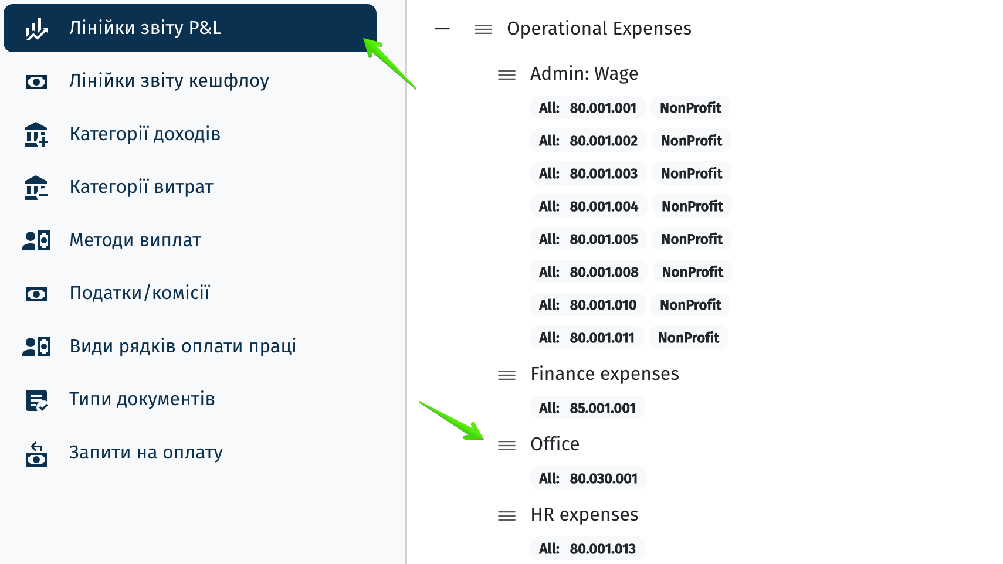Screen dimensions: 1003x564
Task: Click the payroll row types person icon
Action: point(36,346)
